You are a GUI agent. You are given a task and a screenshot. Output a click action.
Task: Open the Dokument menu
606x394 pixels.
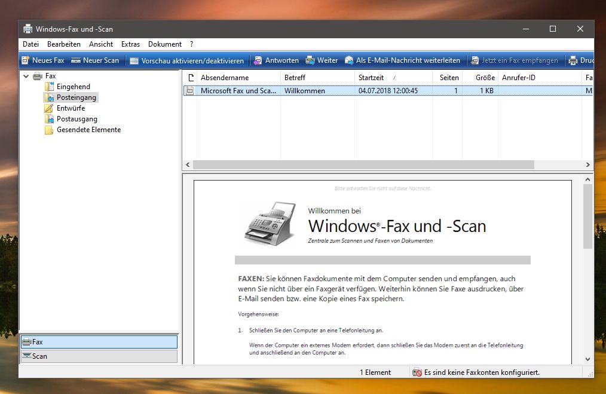[x=165, y=44]
